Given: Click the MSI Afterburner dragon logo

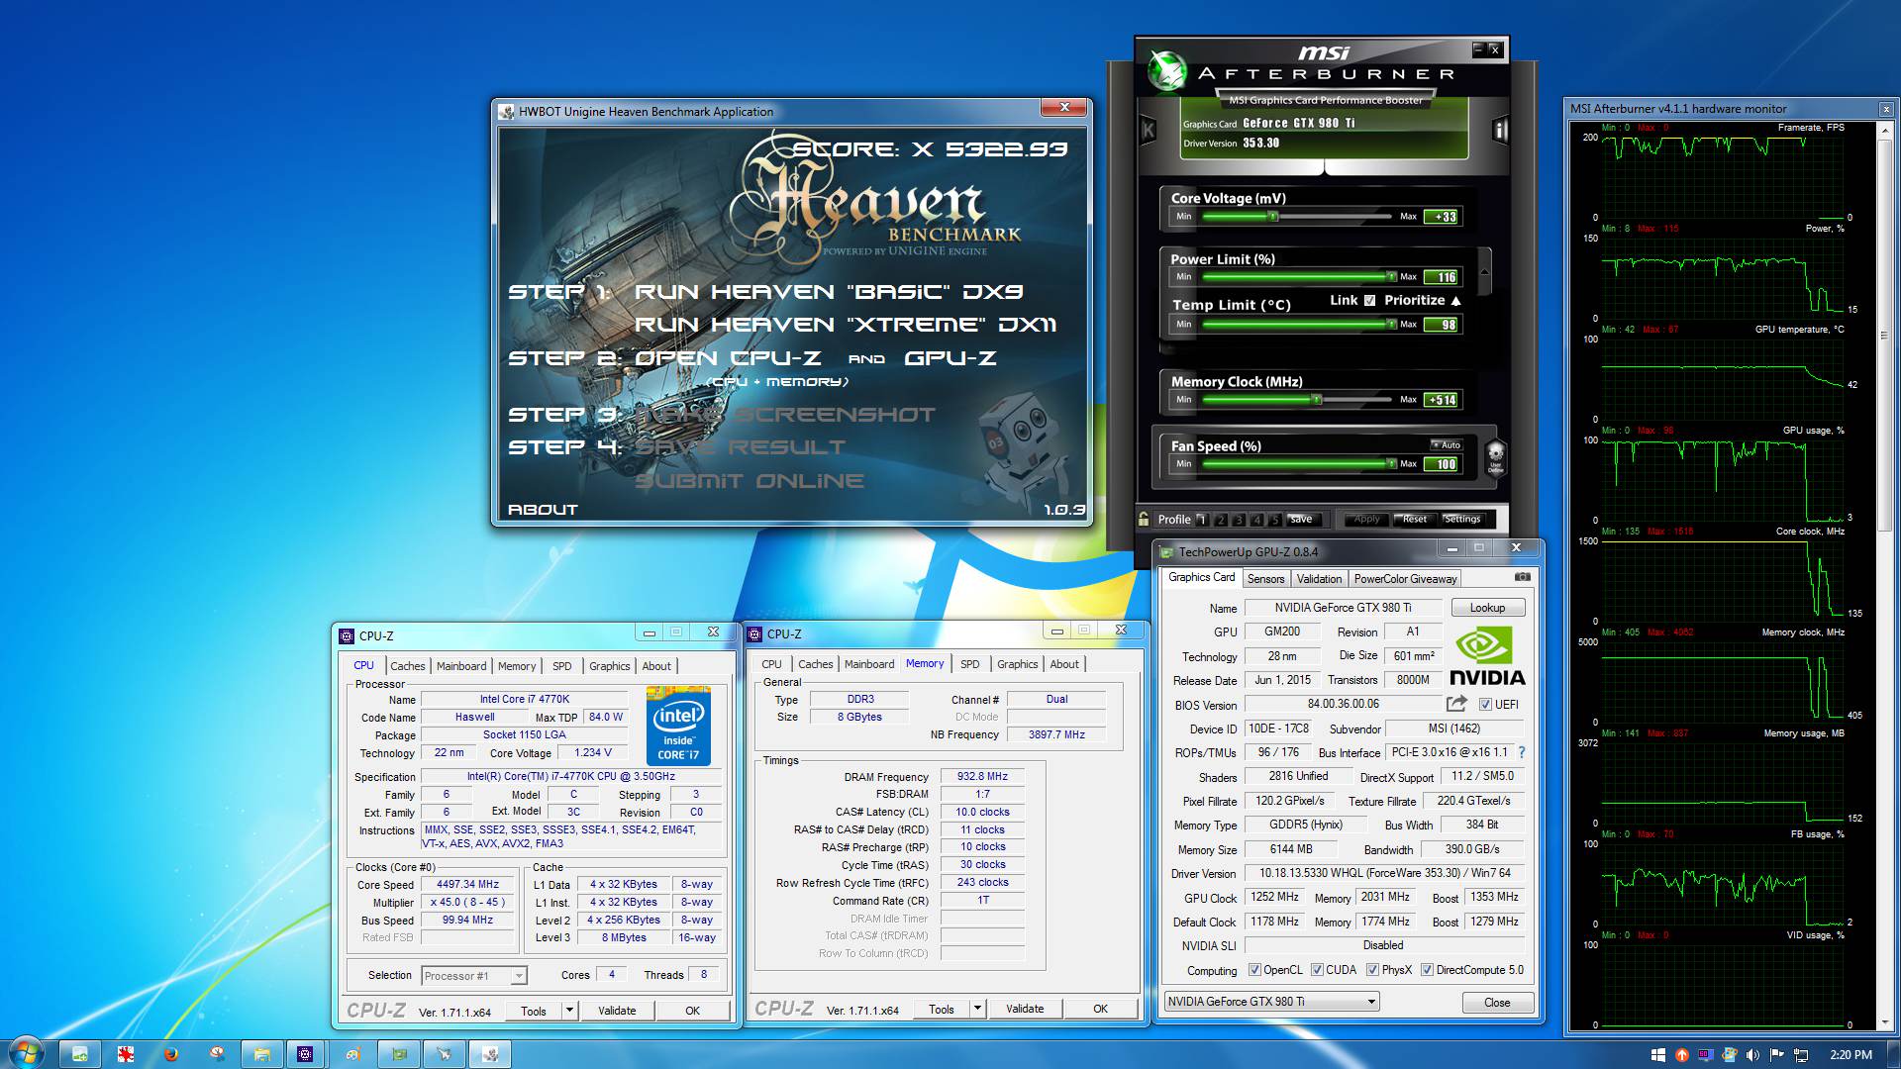Looking at the screenshot, I should 1167,70.
